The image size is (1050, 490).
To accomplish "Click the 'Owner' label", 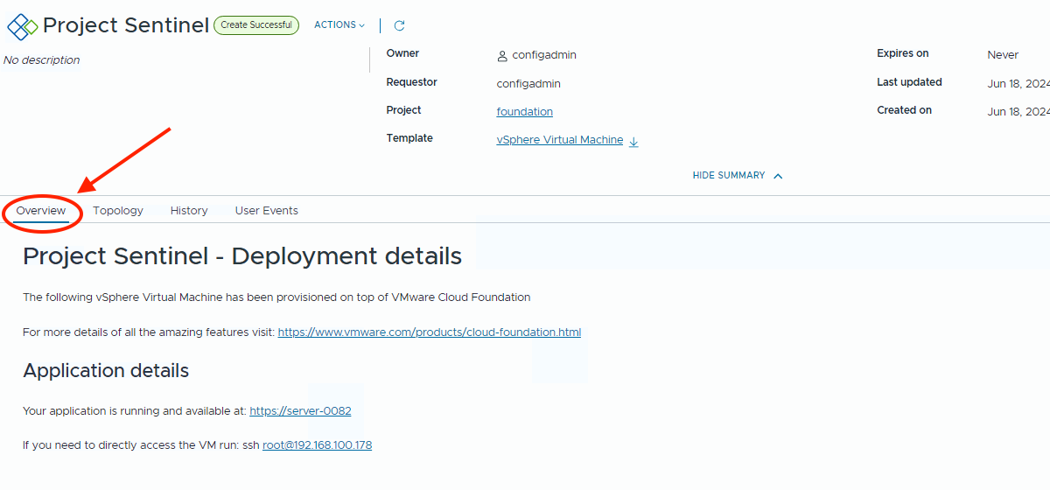I will point(402,54).
